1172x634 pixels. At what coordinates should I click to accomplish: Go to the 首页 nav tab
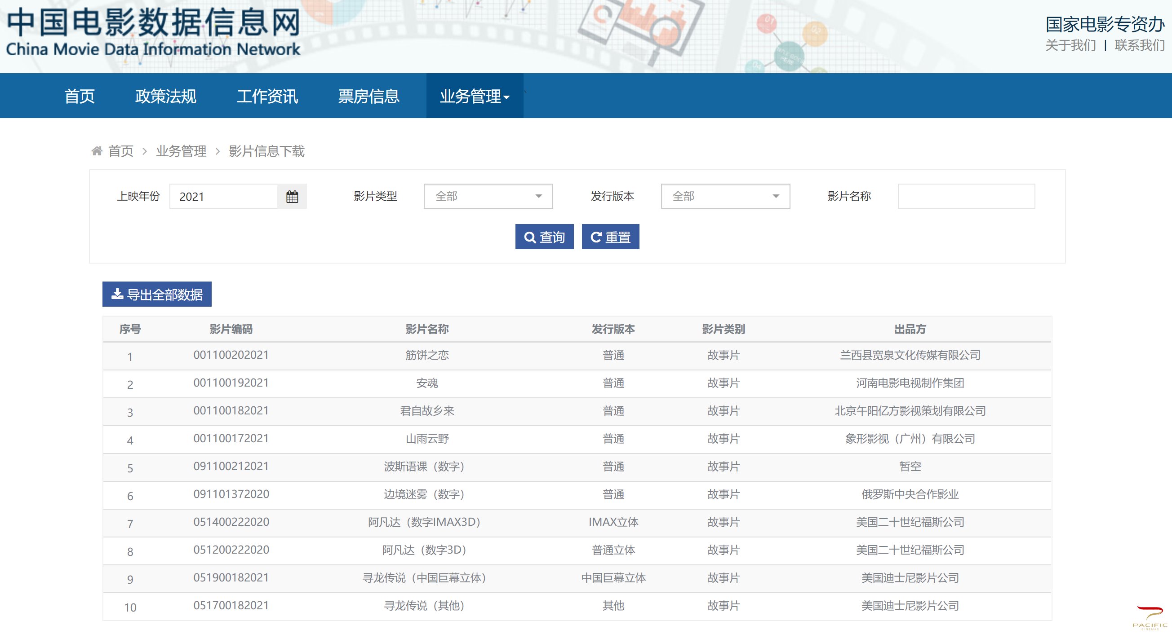[x=79, y=97]
